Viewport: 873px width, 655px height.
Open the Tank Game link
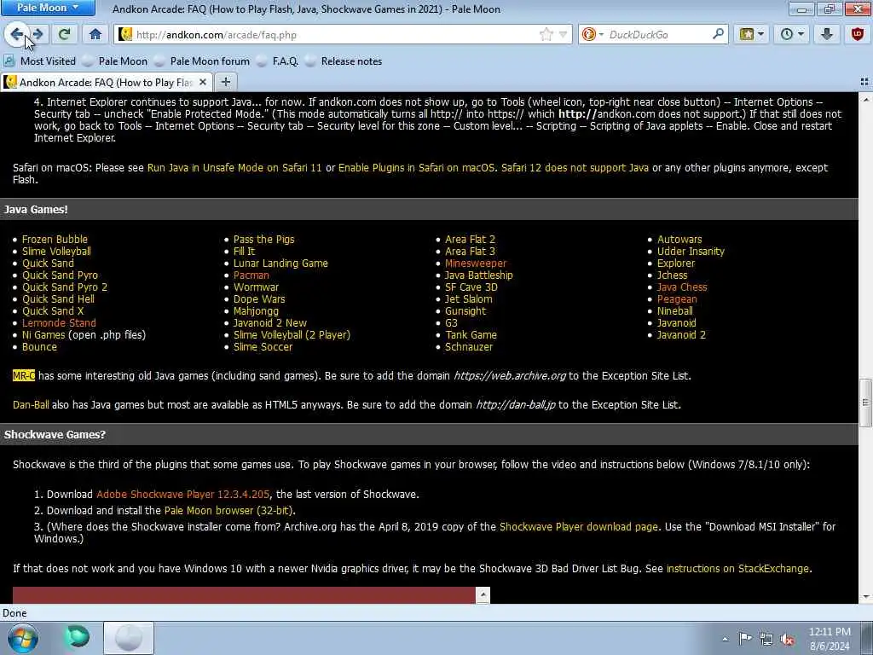471,334
